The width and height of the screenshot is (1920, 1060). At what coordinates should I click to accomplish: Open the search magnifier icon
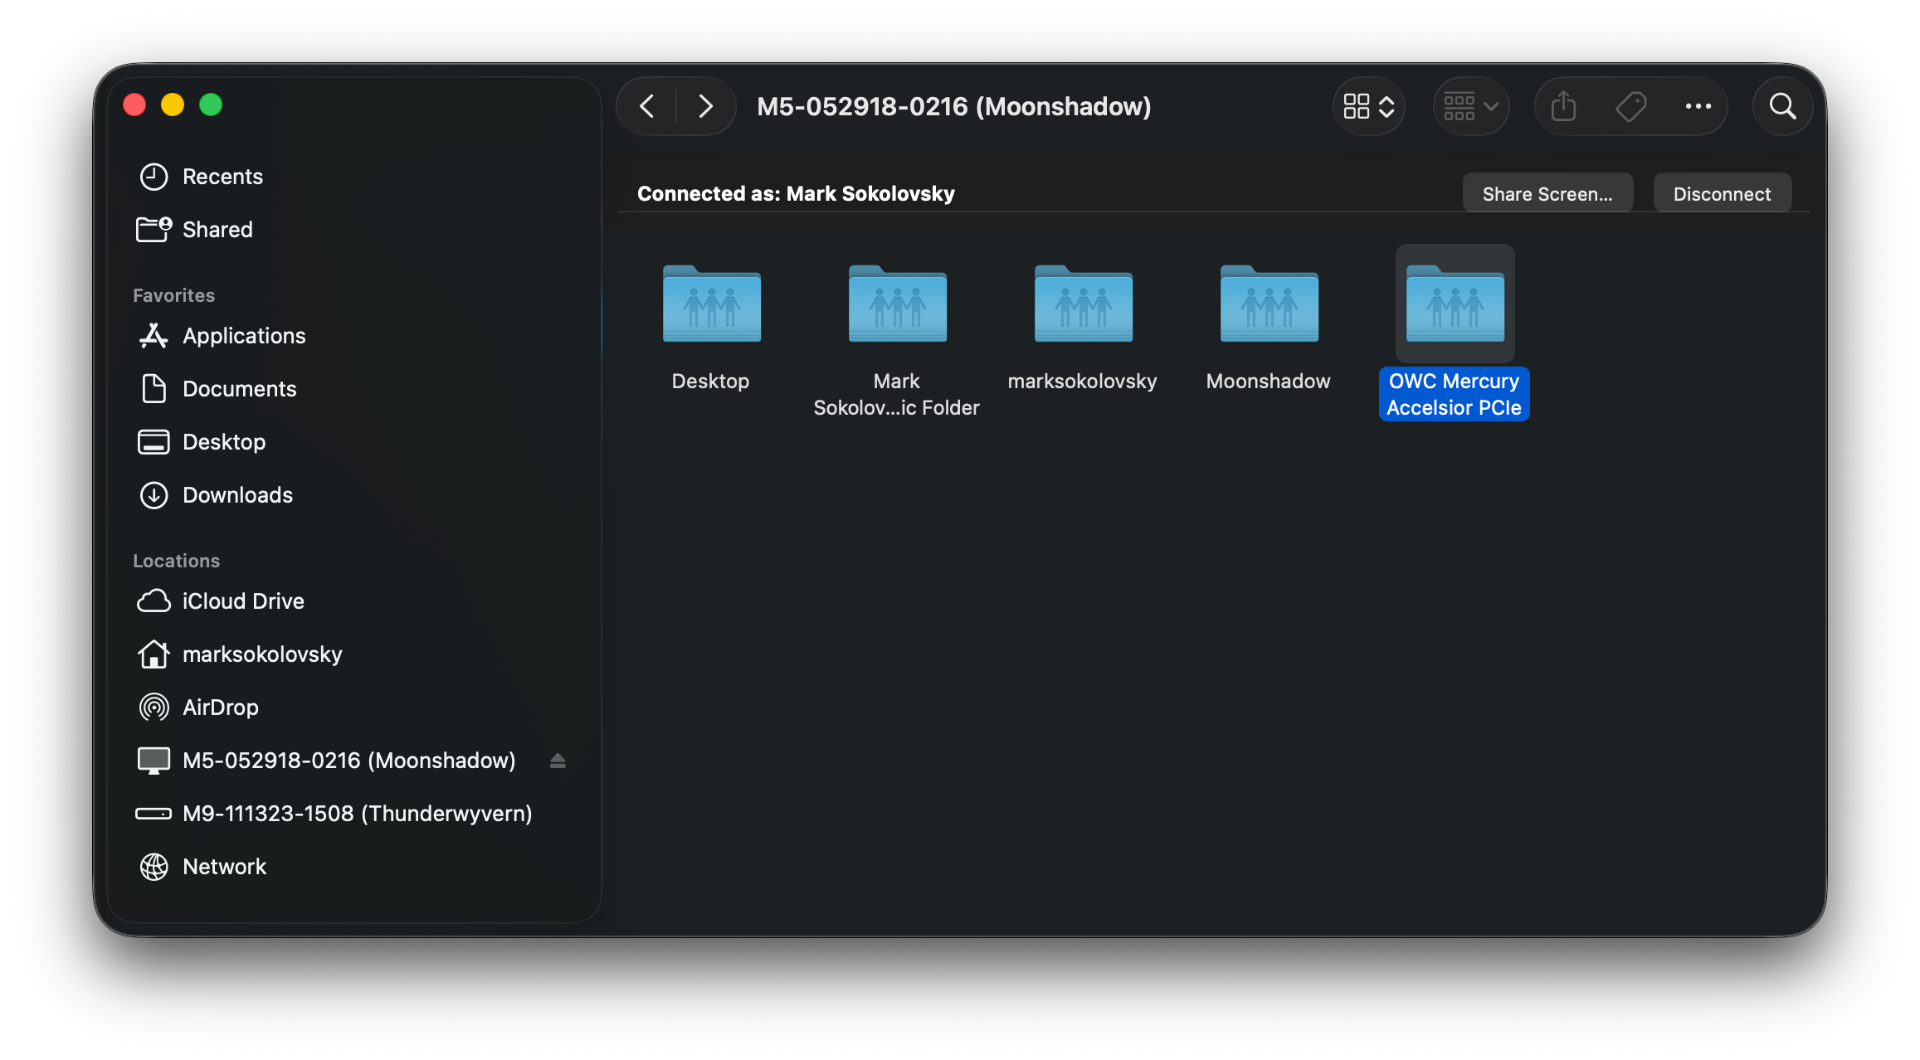[1782, 106]
